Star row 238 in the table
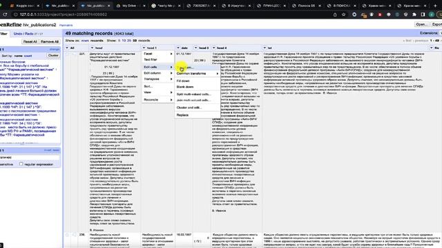 pyautogui.click(x=67, y=234)
